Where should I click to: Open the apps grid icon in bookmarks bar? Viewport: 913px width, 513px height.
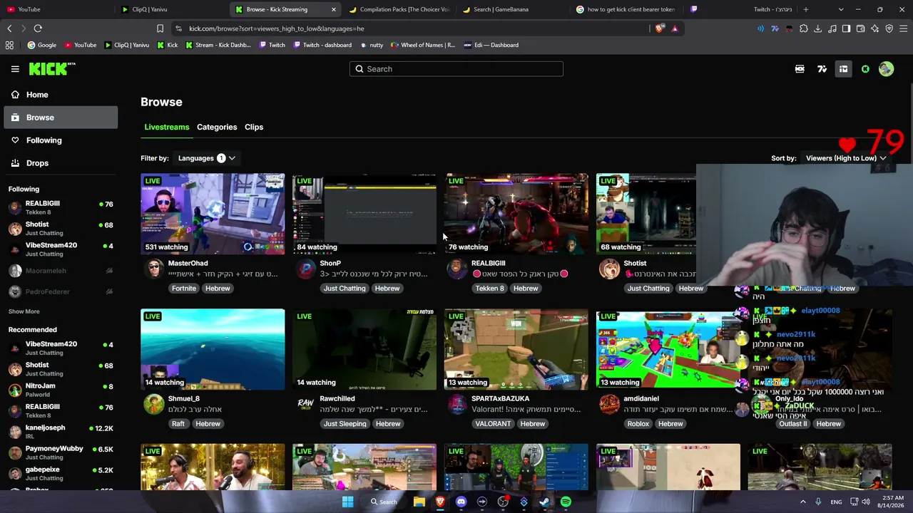pos(9,45)
